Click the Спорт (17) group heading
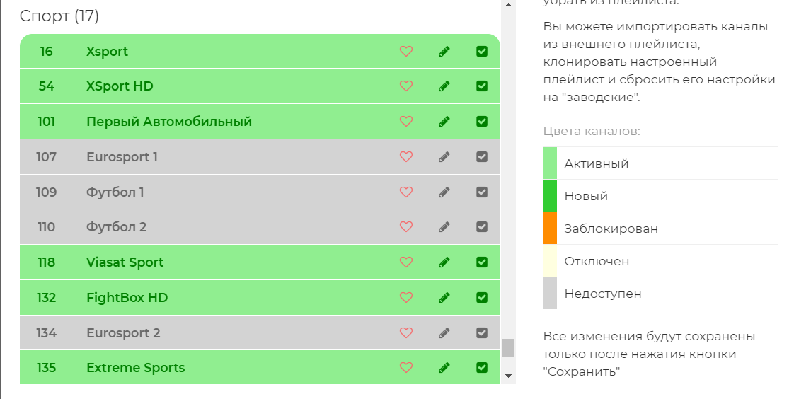Image resolution: width=794 pixels, height=399 pixels. [59, 16]
